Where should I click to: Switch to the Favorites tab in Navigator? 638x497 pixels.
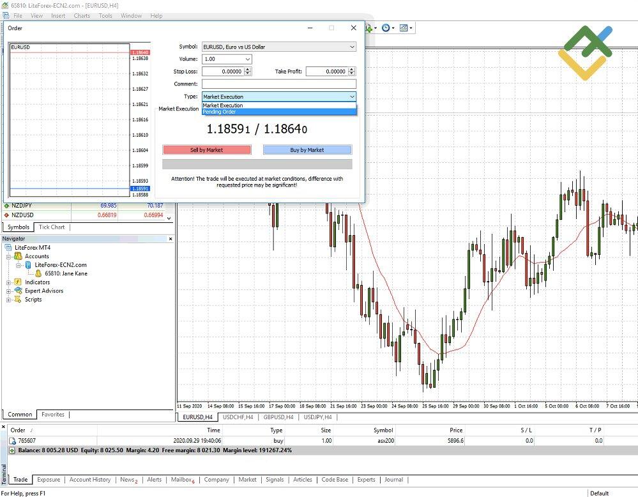52,414
